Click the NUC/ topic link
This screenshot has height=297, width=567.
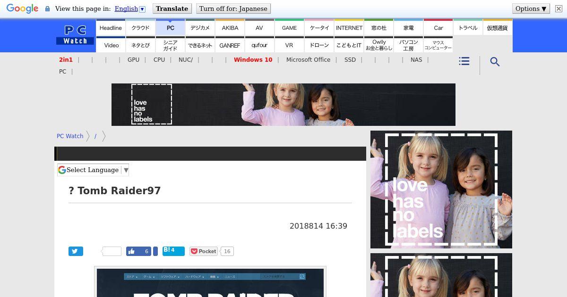pyautogui.click(x=186, y=59)
